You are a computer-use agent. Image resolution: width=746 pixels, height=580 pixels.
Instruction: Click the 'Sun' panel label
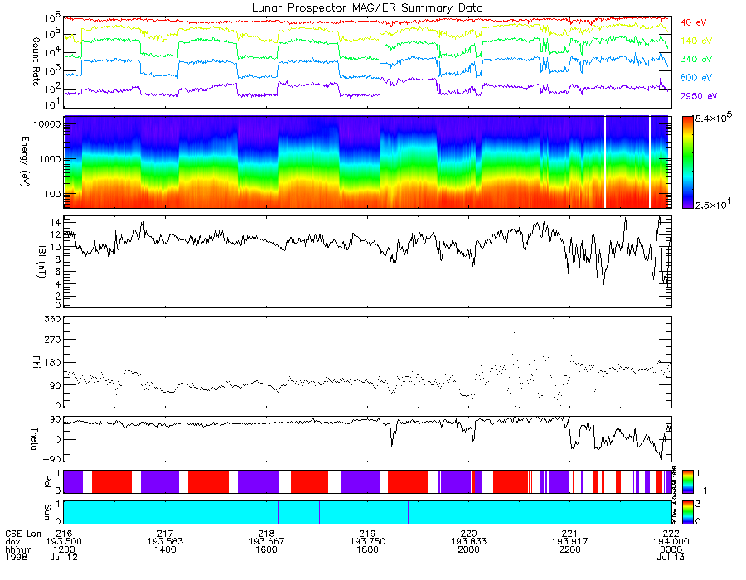47,512
